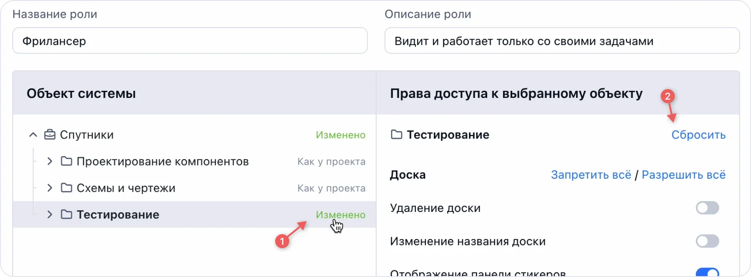Click folder icon in access rights header
The image size is (751, 277).
click(397, 135)
